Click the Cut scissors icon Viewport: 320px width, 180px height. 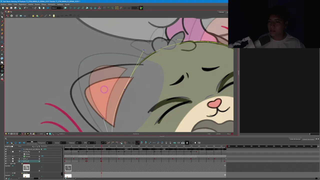click(35, 8)
